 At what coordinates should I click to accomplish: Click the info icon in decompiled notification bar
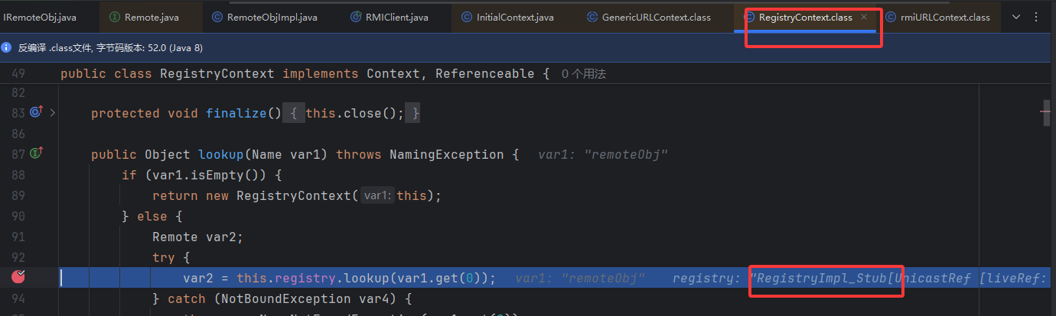click(x=7, y=47)
